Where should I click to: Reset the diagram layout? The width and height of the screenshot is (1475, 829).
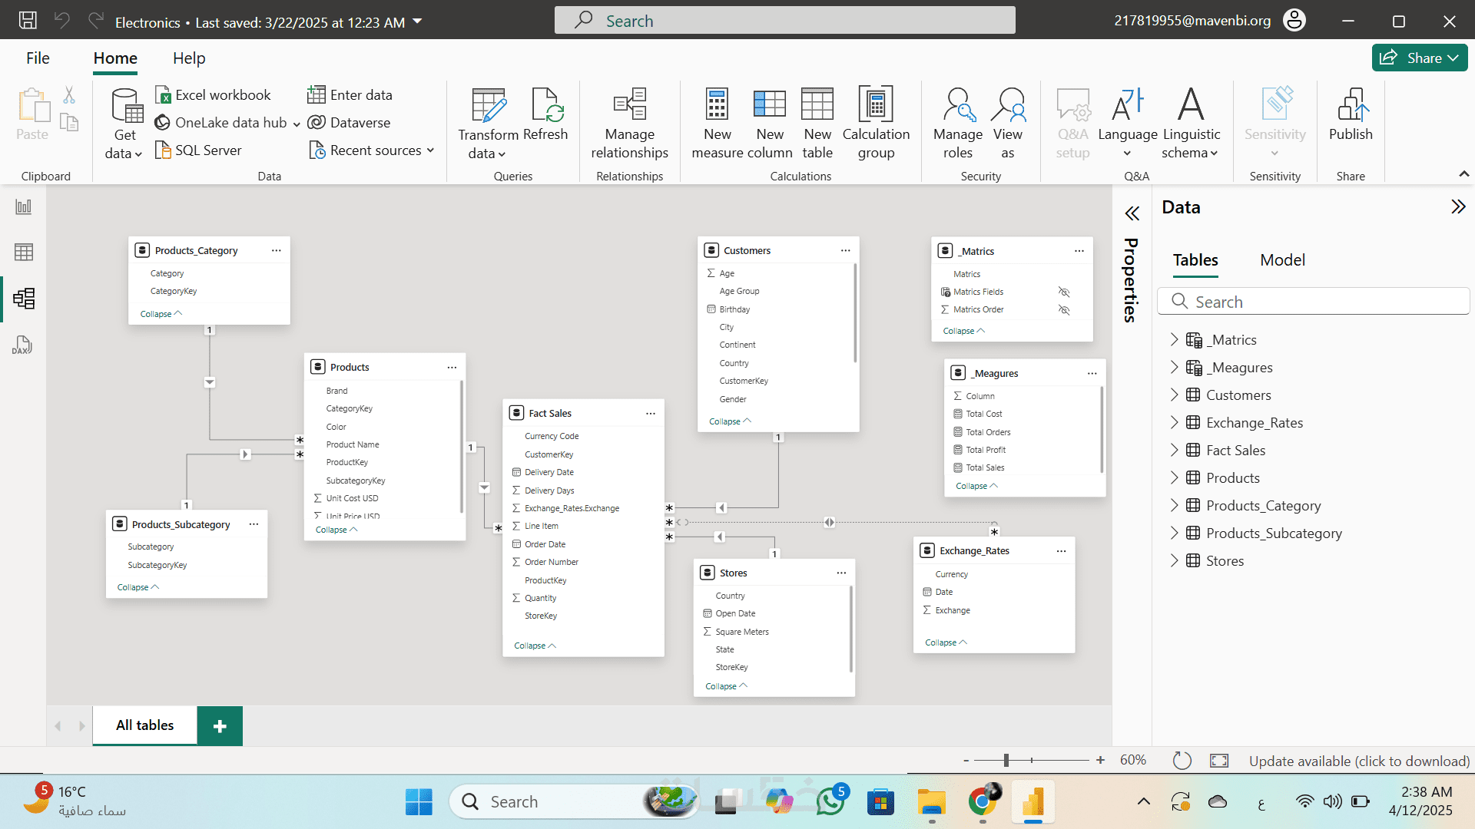(1182, 761)
